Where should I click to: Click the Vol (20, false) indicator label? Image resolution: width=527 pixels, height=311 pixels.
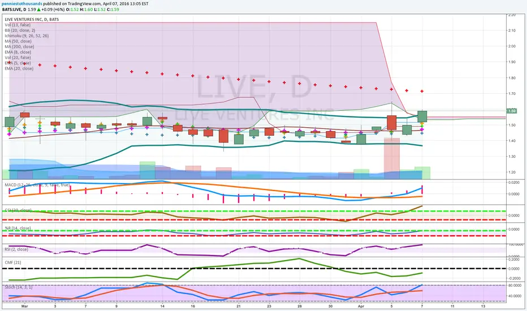[x=18, y=58]
